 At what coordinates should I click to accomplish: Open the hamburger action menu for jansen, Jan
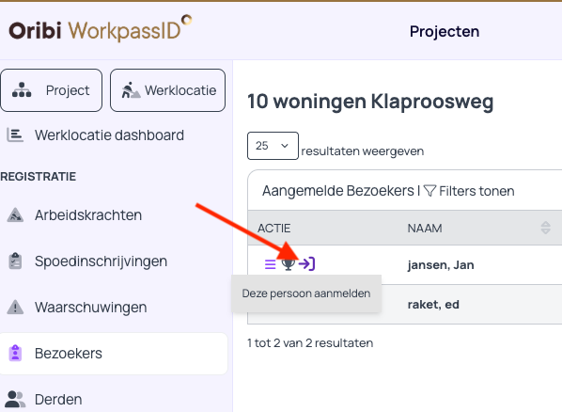pyautogui.click(x=271, y=264)
